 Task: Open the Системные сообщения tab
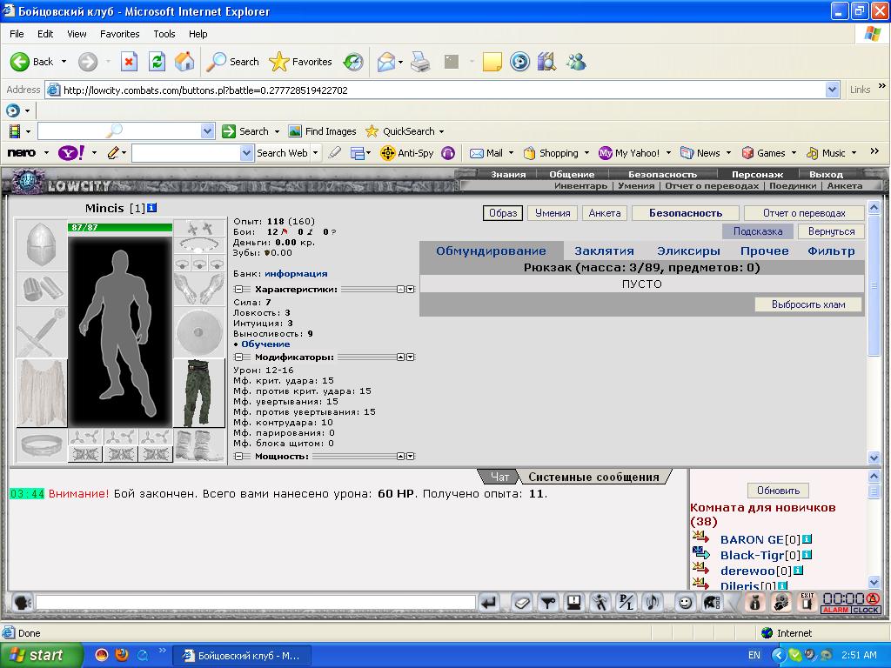pos(593,478)
